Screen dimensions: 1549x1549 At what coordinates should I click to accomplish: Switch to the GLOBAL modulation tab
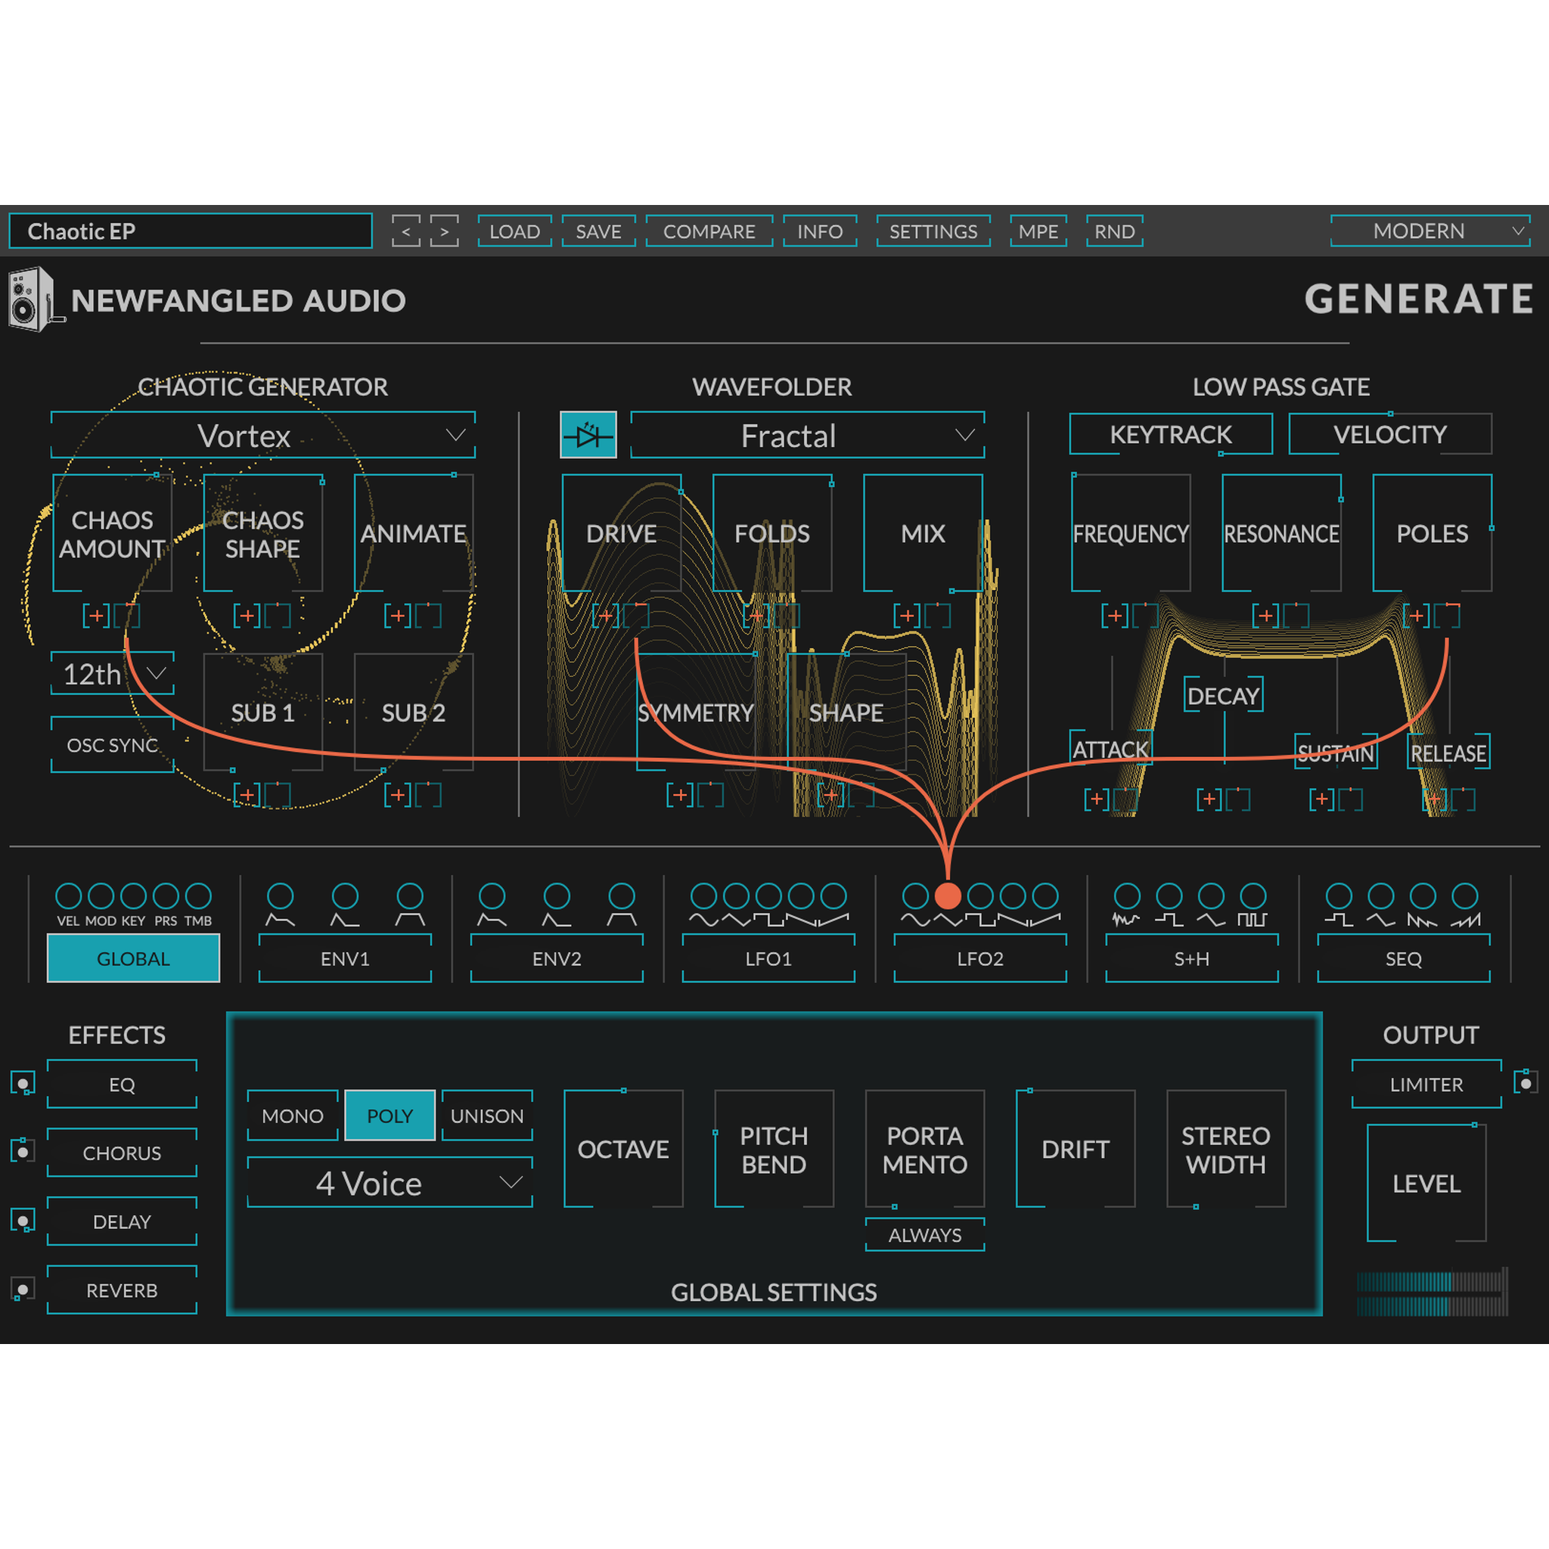click(x=133, y=958)
